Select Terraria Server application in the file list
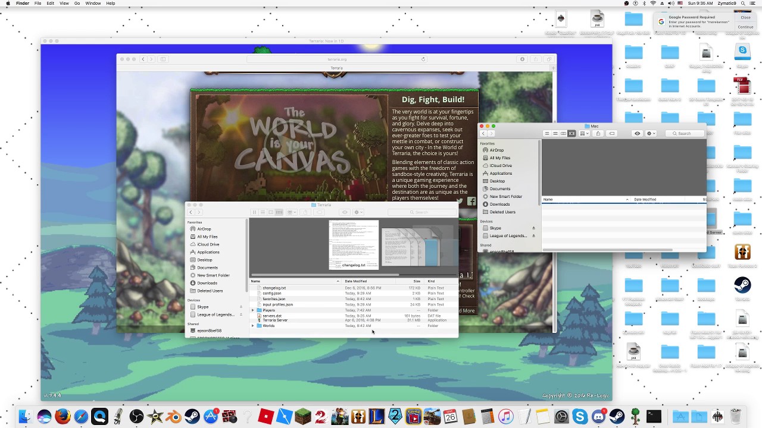 click(x=354, y=320)
